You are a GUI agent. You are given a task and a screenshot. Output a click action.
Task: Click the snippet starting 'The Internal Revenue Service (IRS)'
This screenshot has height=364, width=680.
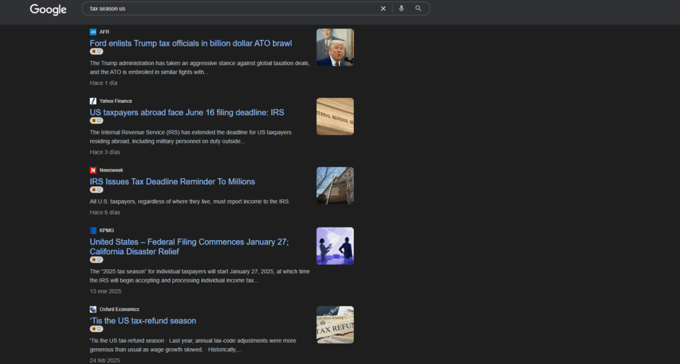[191, 137]
